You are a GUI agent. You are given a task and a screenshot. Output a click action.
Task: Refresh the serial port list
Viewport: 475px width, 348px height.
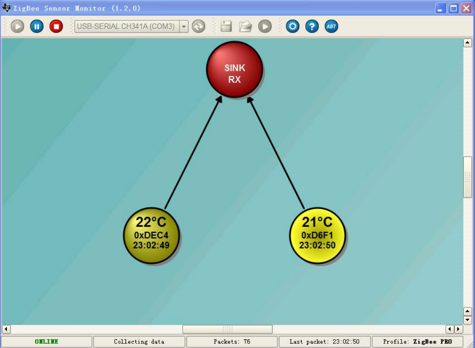[x=198, y=26]
